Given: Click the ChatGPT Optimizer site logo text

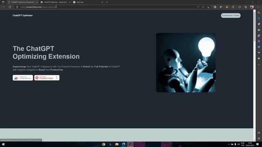Looking at the screenshot, I should click(x=23, y=16).
